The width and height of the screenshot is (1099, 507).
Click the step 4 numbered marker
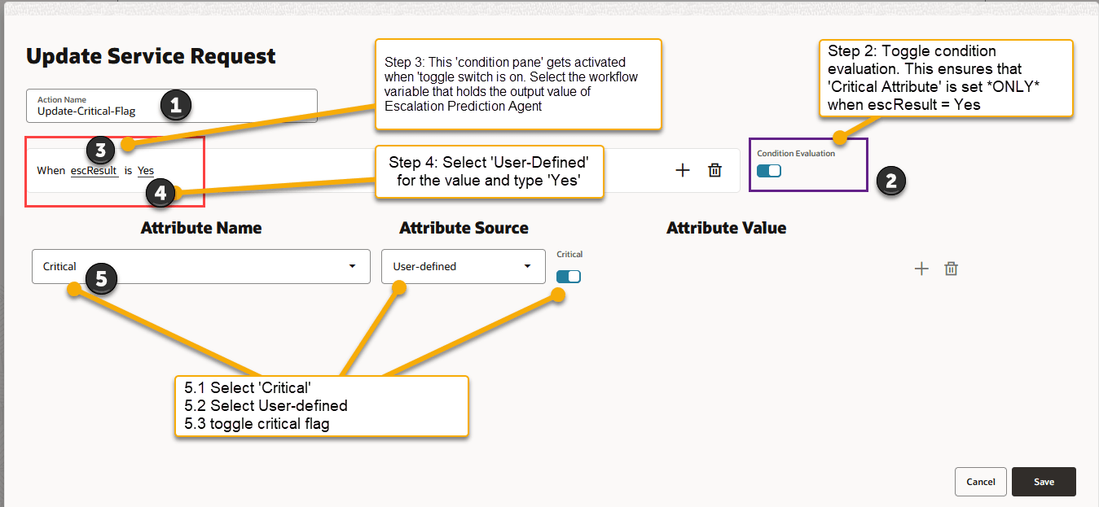(x=160, y=193)
